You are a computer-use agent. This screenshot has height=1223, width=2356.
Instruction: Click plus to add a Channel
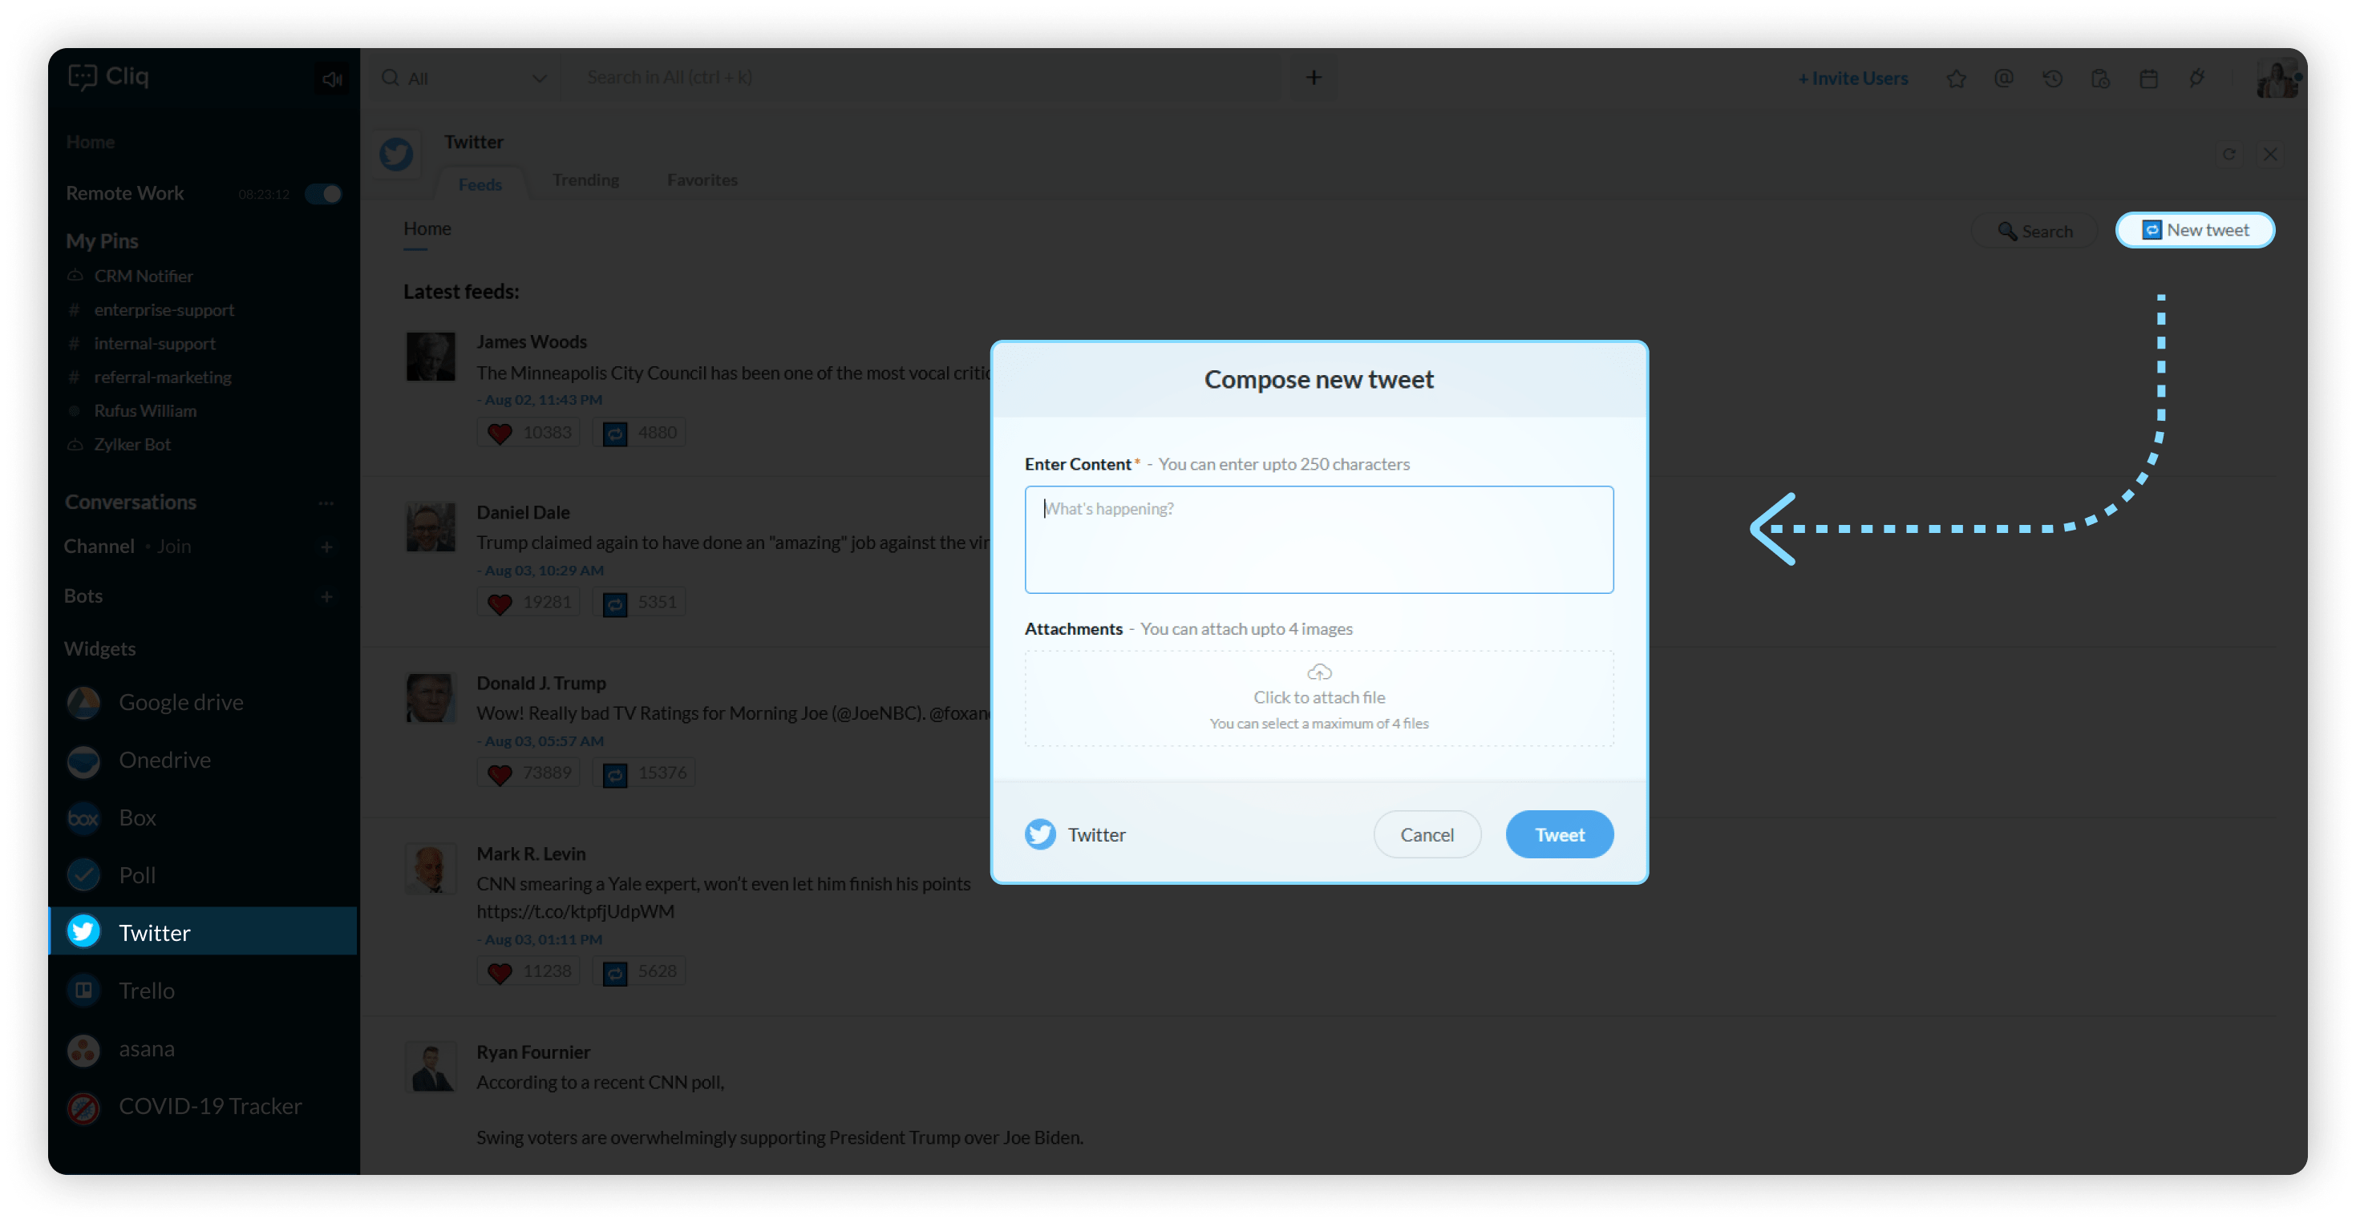[326, 547]
